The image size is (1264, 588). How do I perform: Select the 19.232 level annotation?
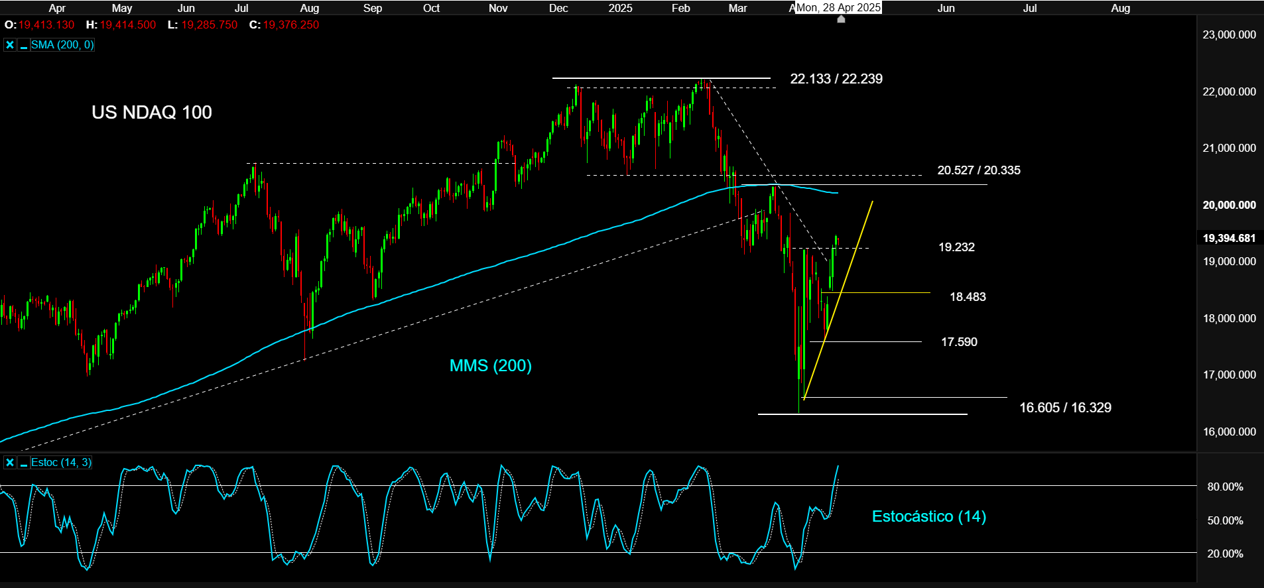tap(956, 247)
